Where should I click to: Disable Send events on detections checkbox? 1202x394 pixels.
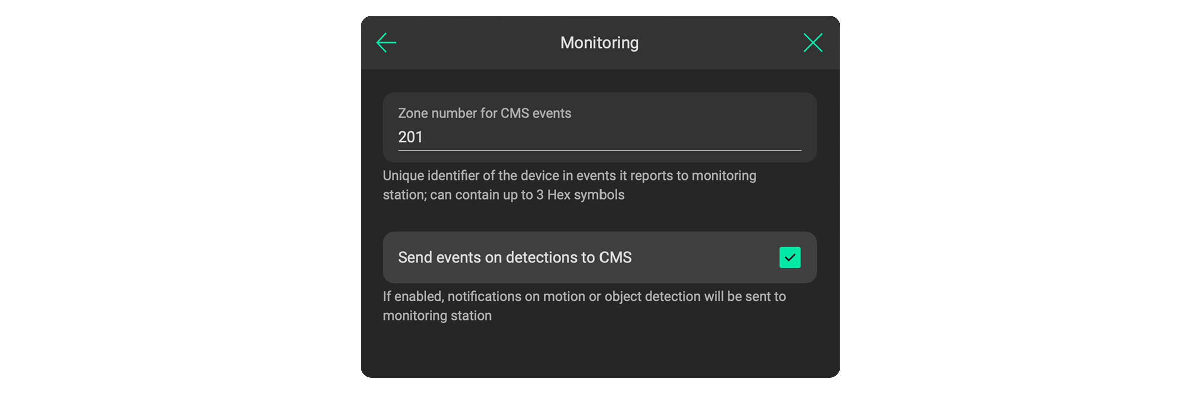click(790, 258)
